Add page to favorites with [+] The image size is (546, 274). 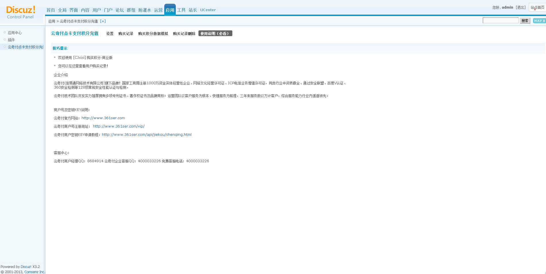pos(103,21)
